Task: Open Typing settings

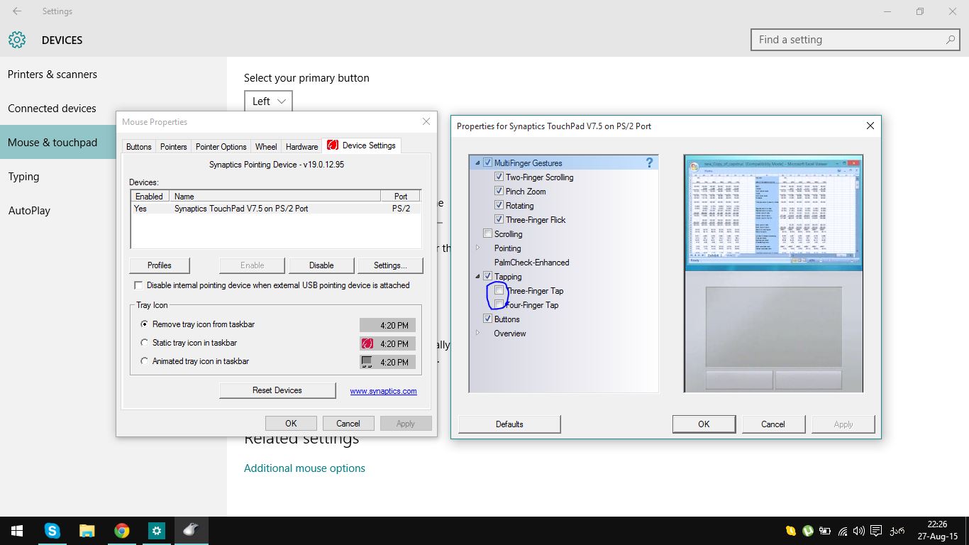Action: tap(23, 177)
